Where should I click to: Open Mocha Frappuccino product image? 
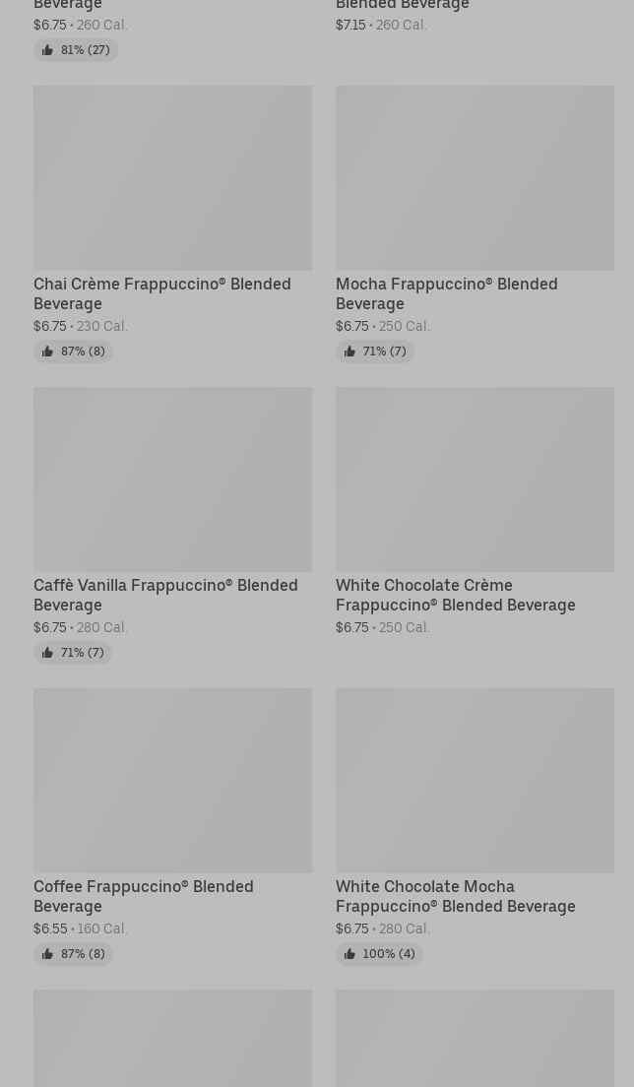(475, 177)
